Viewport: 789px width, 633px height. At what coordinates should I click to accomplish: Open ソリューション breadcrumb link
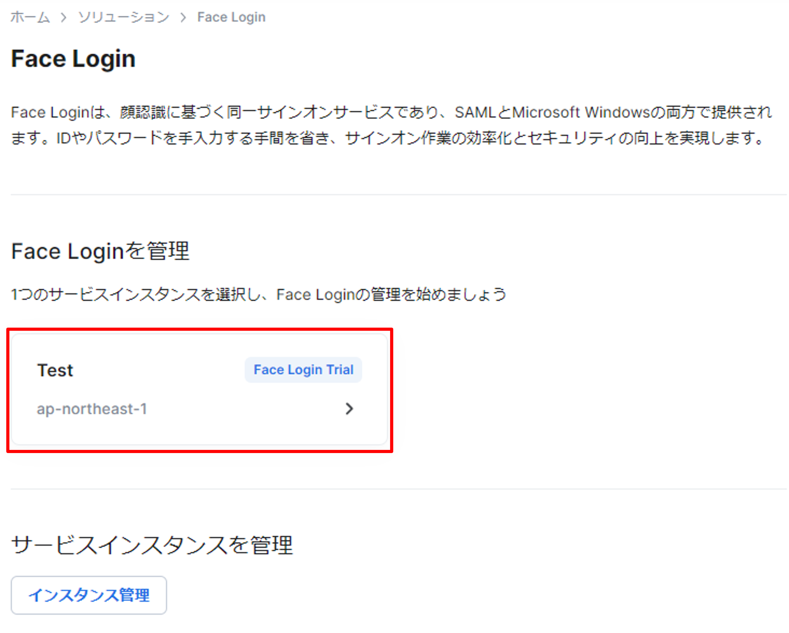(124, 17)
